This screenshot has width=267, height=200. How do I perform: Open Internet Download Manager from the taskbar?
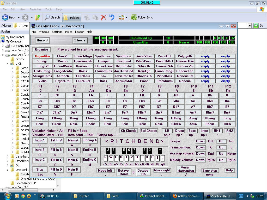154,196
